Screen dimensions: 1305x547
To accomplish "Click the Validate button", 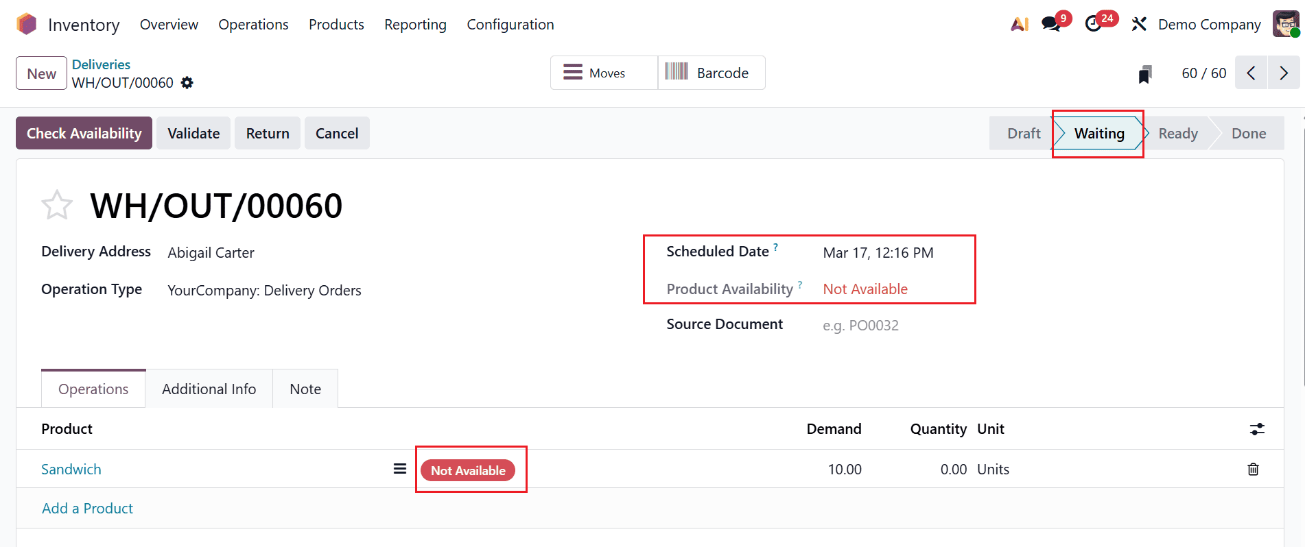I will click(x=193, y=133).
